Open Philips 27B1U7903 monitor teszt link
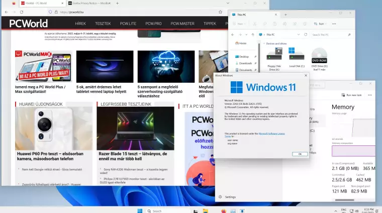The width and height of the screenshot is (382, 213). (132, 180)
